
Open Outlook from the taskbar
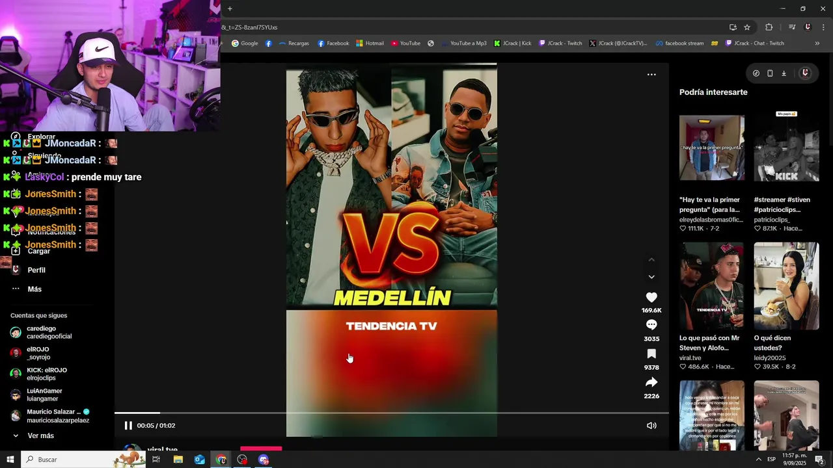tap(200, 460)
